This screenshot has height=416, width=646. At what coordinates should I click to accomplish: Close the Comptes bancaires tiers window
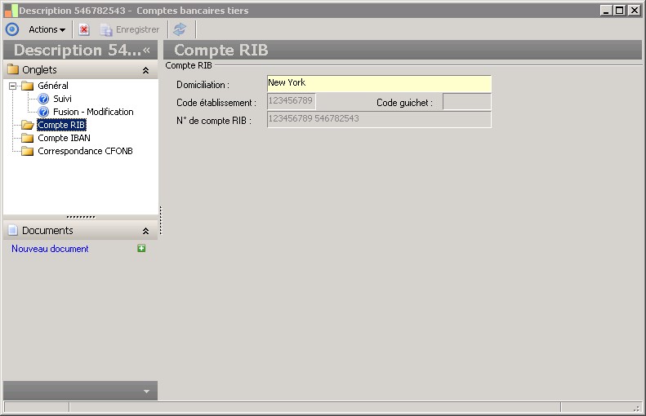[634, 11]
